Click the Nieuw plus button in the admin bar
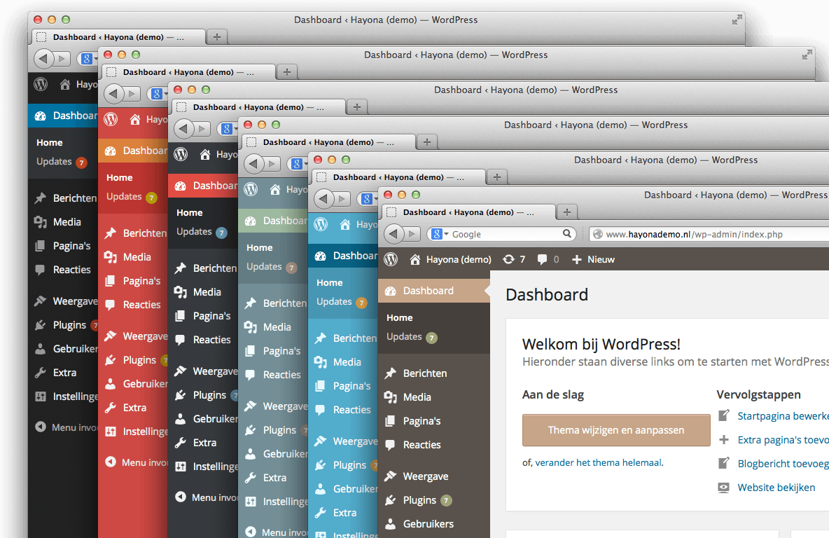Image resolution: width=829 pixels, height=538 pixels. pos(594,259)
